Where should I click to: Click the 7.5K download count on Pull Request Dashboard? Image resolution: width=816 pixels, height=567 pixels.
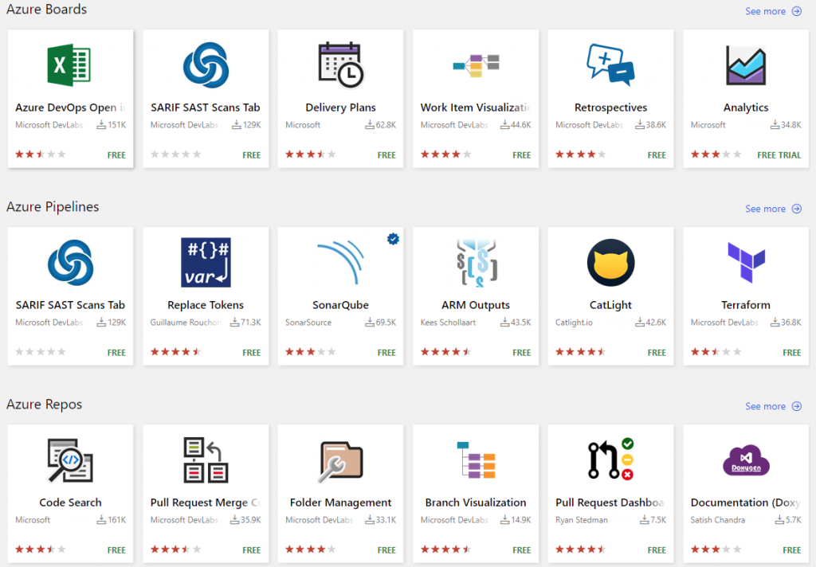[657, 520]
